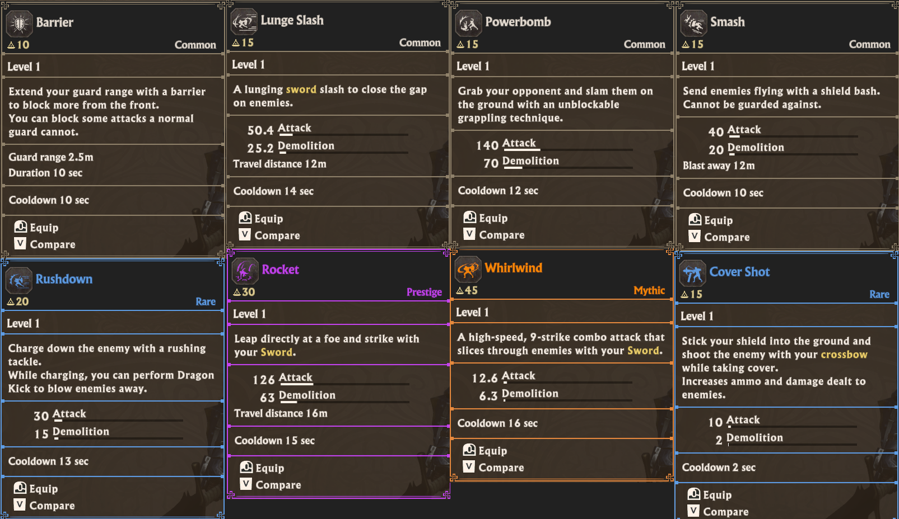Equip the Barrier skill
Viewport: 899px width, 519px height.
click(37, 227)
